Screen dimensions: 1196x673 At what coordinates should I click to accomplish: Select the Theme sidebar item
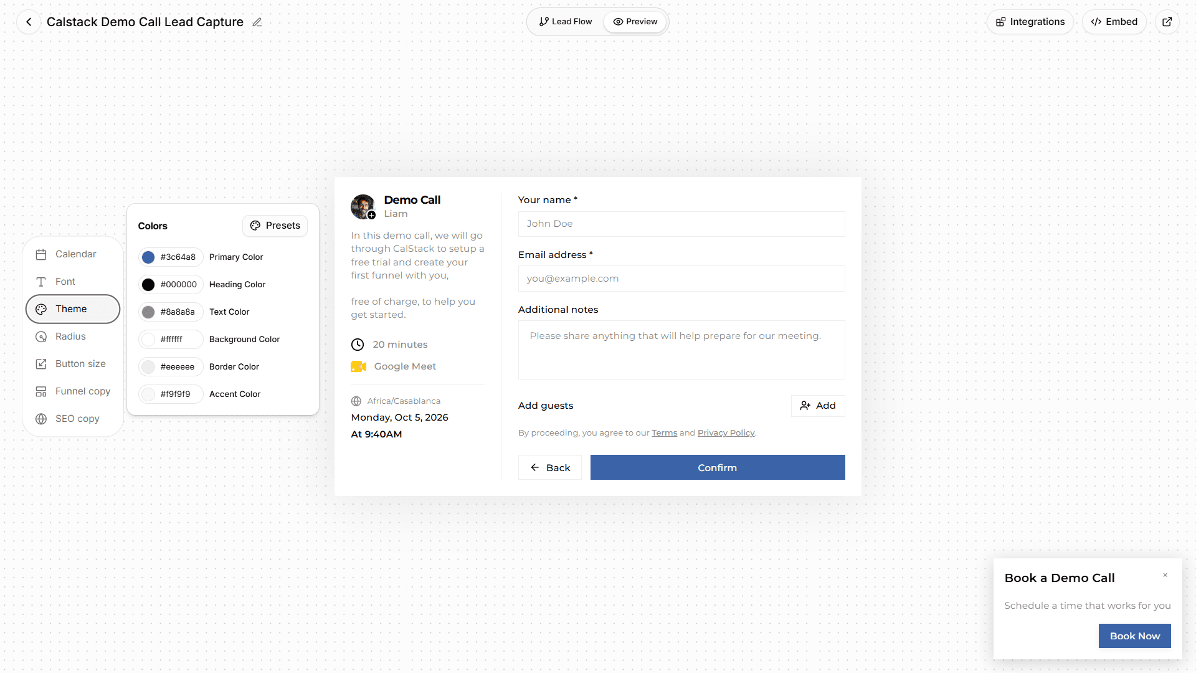tap(73, 309)
